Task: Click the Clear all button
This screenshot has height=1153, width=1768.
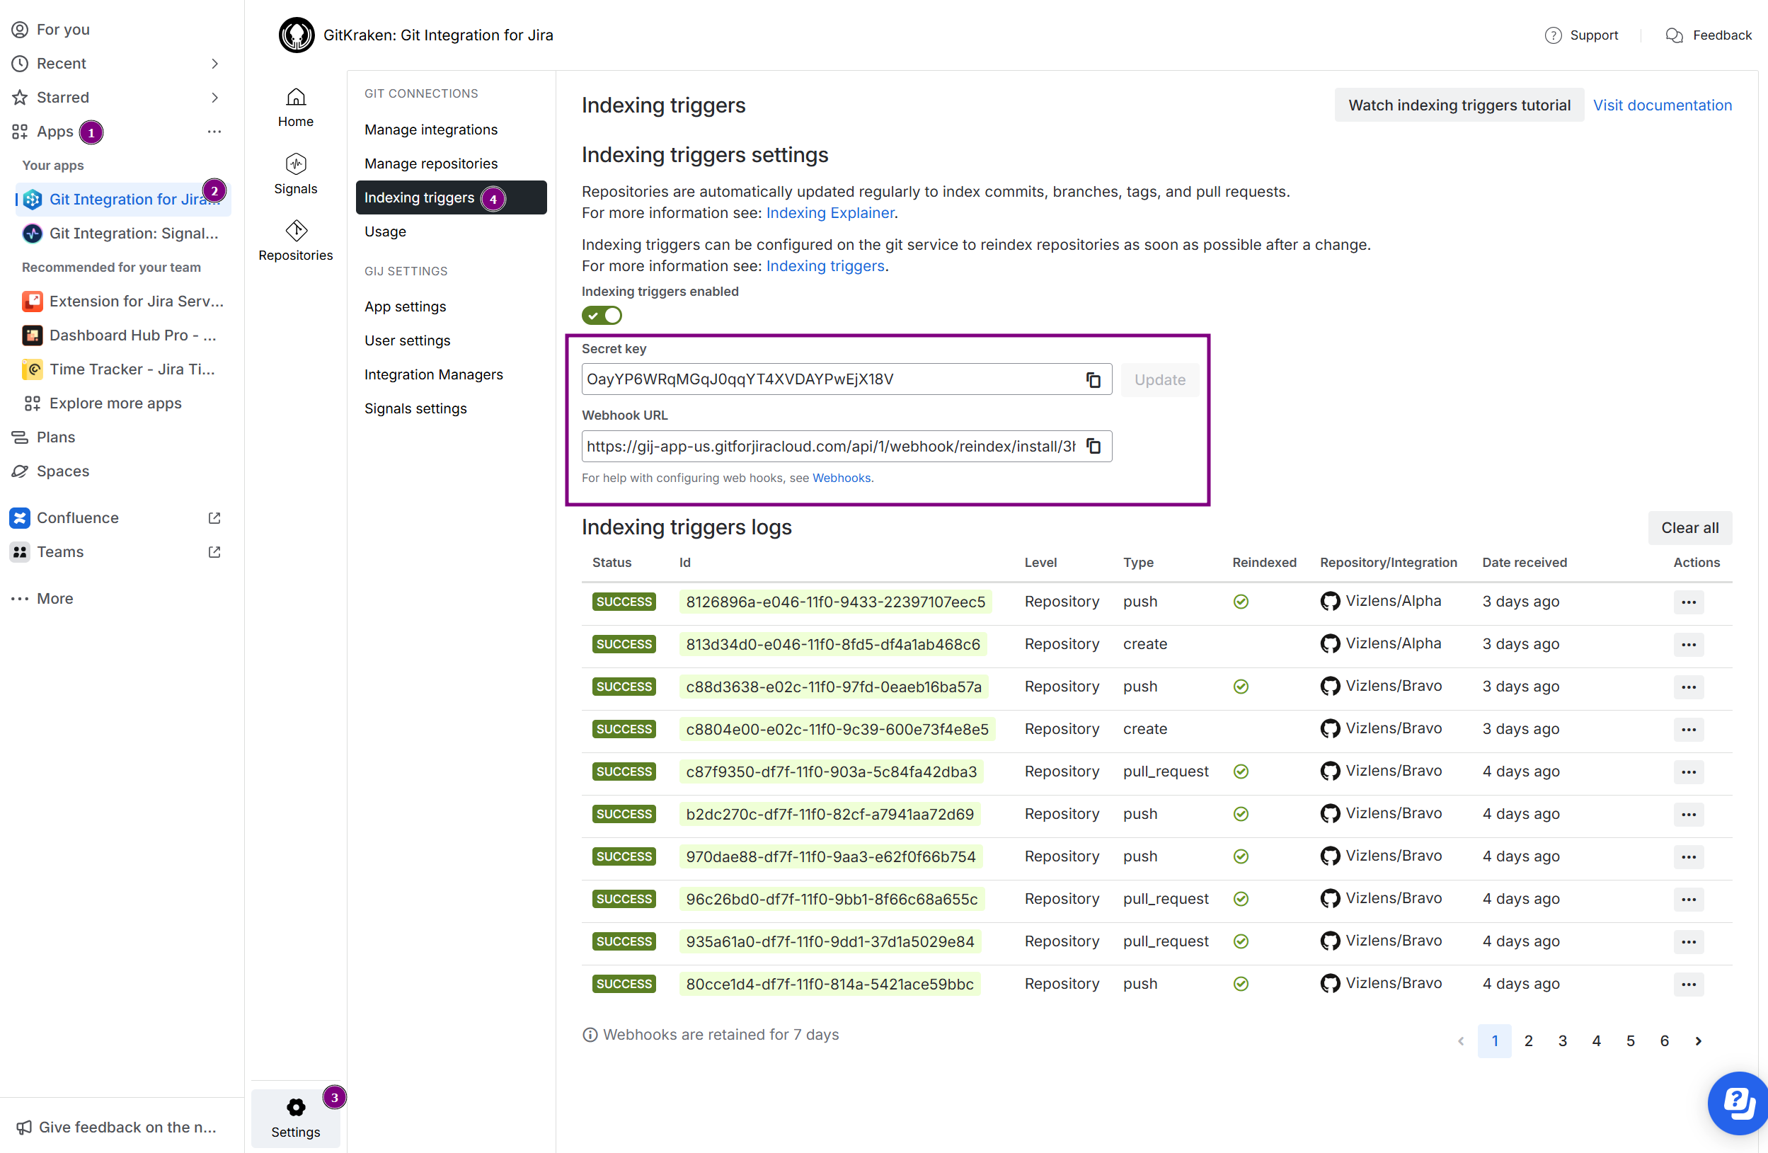Action: click(1689, 527)
